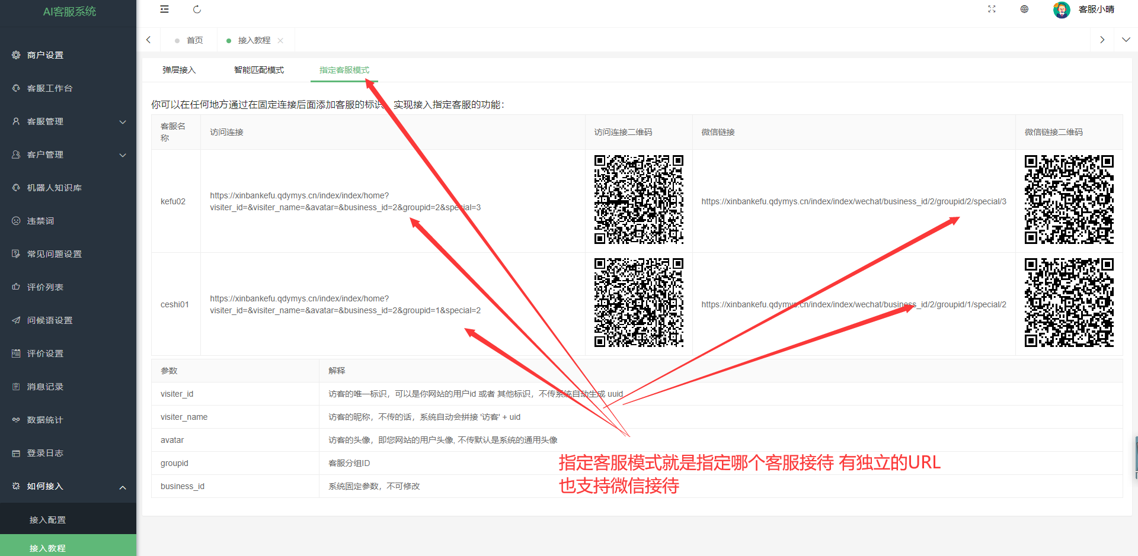Image resolution: width=1138 pixels, height=556 pixels.
Task: Click kefu02 WeChat link text
Action: (x=853, y=201)
